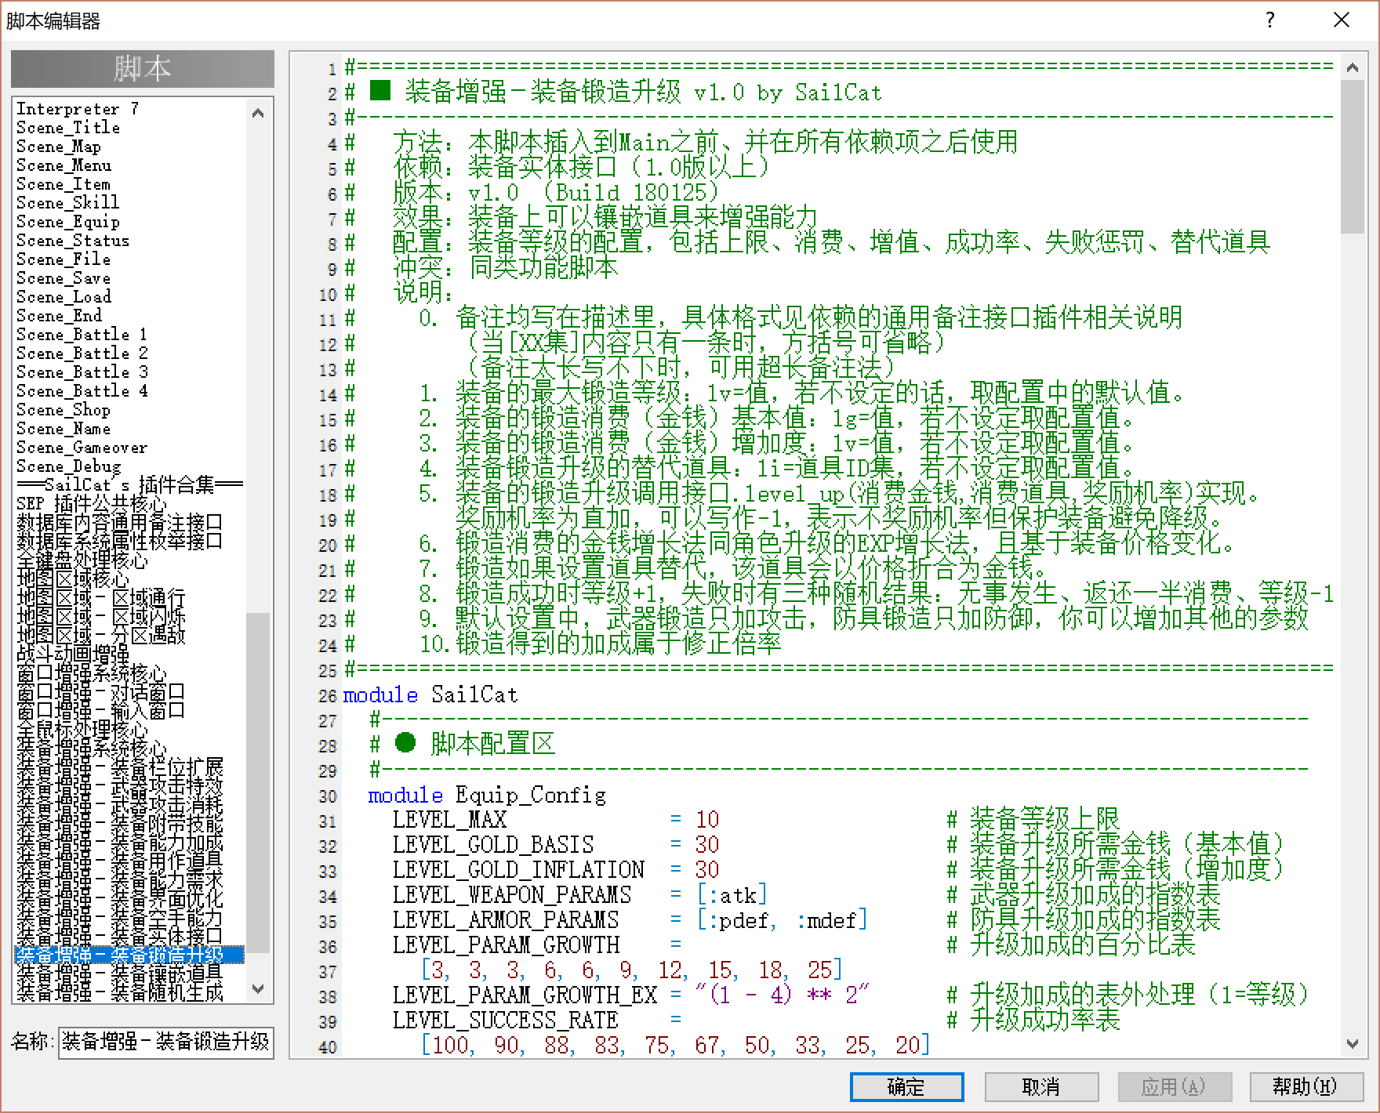Click the script list scrollbar thumb
This screenshot has width=1380, height=1113.
pyautogui.click(x=258, y=782)
